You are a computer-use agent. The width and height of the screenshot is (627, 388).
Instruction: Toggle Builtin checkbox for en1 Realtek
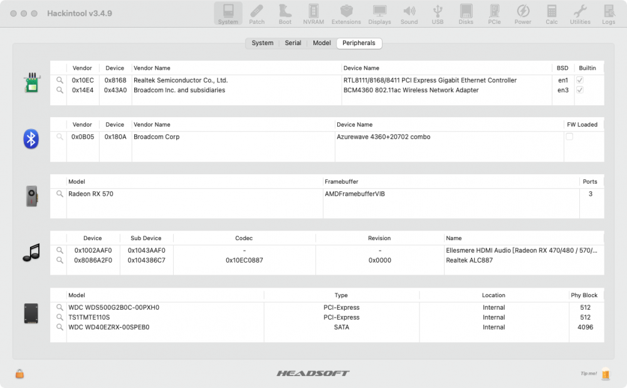pos(579,80)
